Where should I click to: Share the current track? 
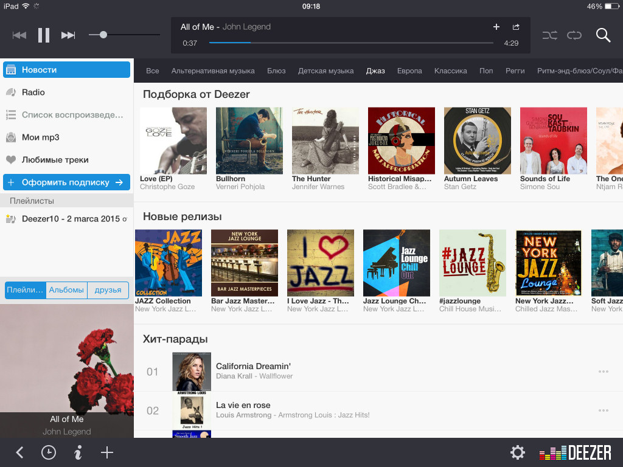516,27
